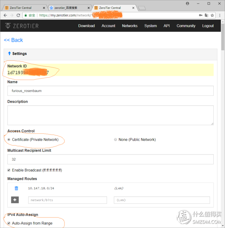Open Chrome three-dot menu
The width and height of the screenshot is (225, 228).
tap(220, 15)
